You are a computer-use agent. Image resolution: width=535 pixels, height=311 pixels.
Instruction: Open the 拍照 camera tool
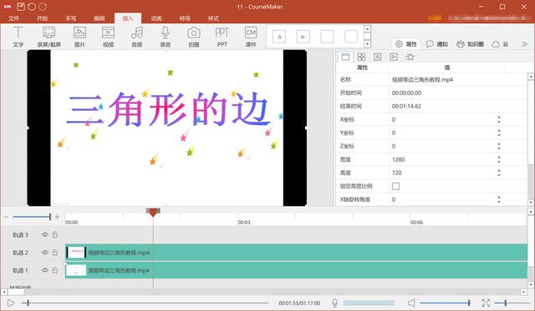tap(193, 37)
